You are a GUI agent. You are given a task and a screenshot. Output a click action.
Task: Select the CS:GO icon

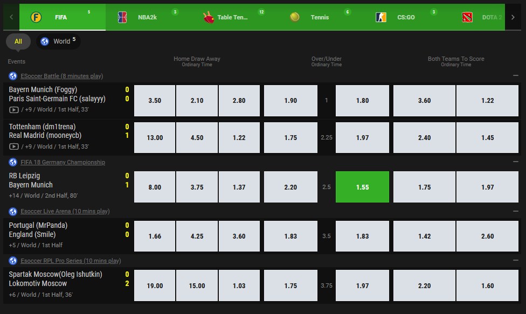[x=380, y=17]
